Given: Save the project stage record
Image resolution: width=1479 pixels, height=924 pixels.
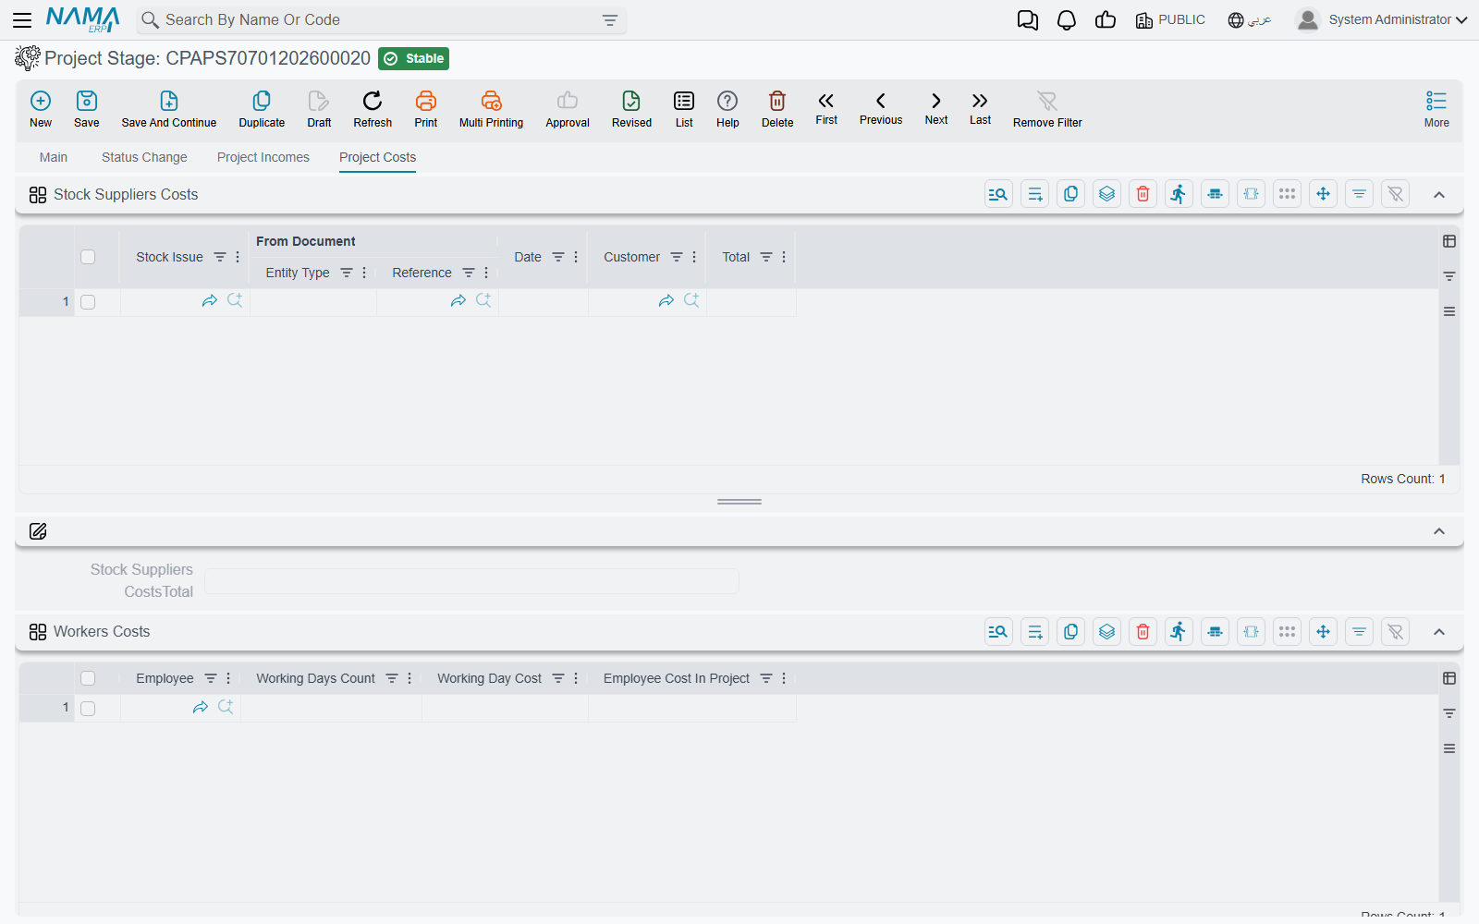Looking at the screenshot, I should 87,109.
